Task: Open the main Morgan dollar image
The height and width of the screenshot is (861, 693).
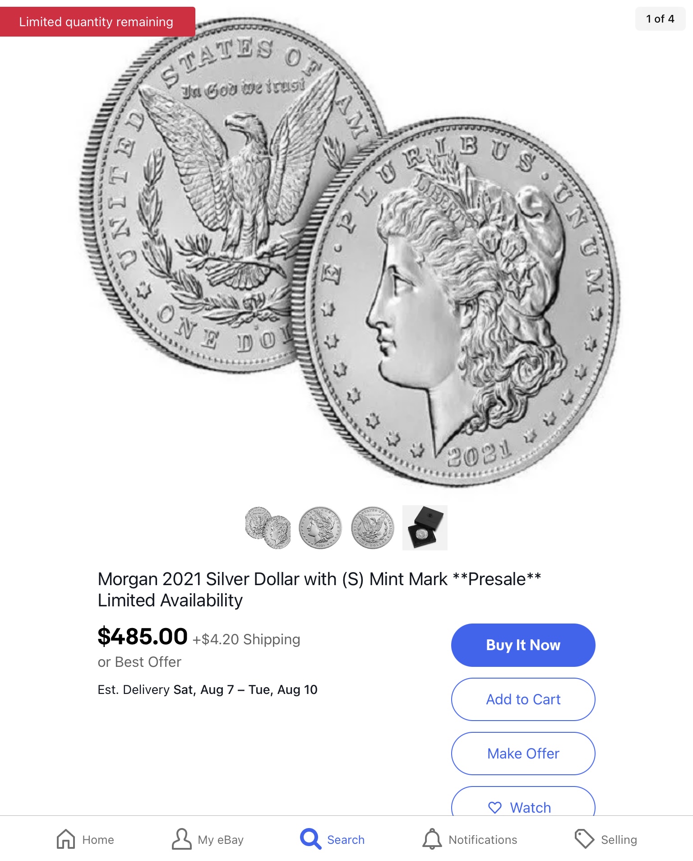Action: click(x=350, y=253)
